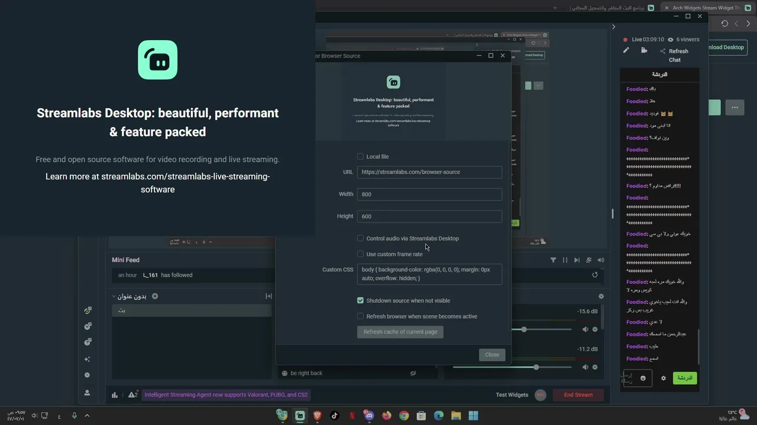Open the sidebar user account icon
The width and height of the screenshot is (757, 425).
(x=88, y=393)
